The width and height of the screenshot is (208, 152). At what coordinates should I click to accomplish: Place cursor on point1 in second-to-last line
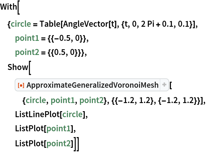[x=58, y=129]
